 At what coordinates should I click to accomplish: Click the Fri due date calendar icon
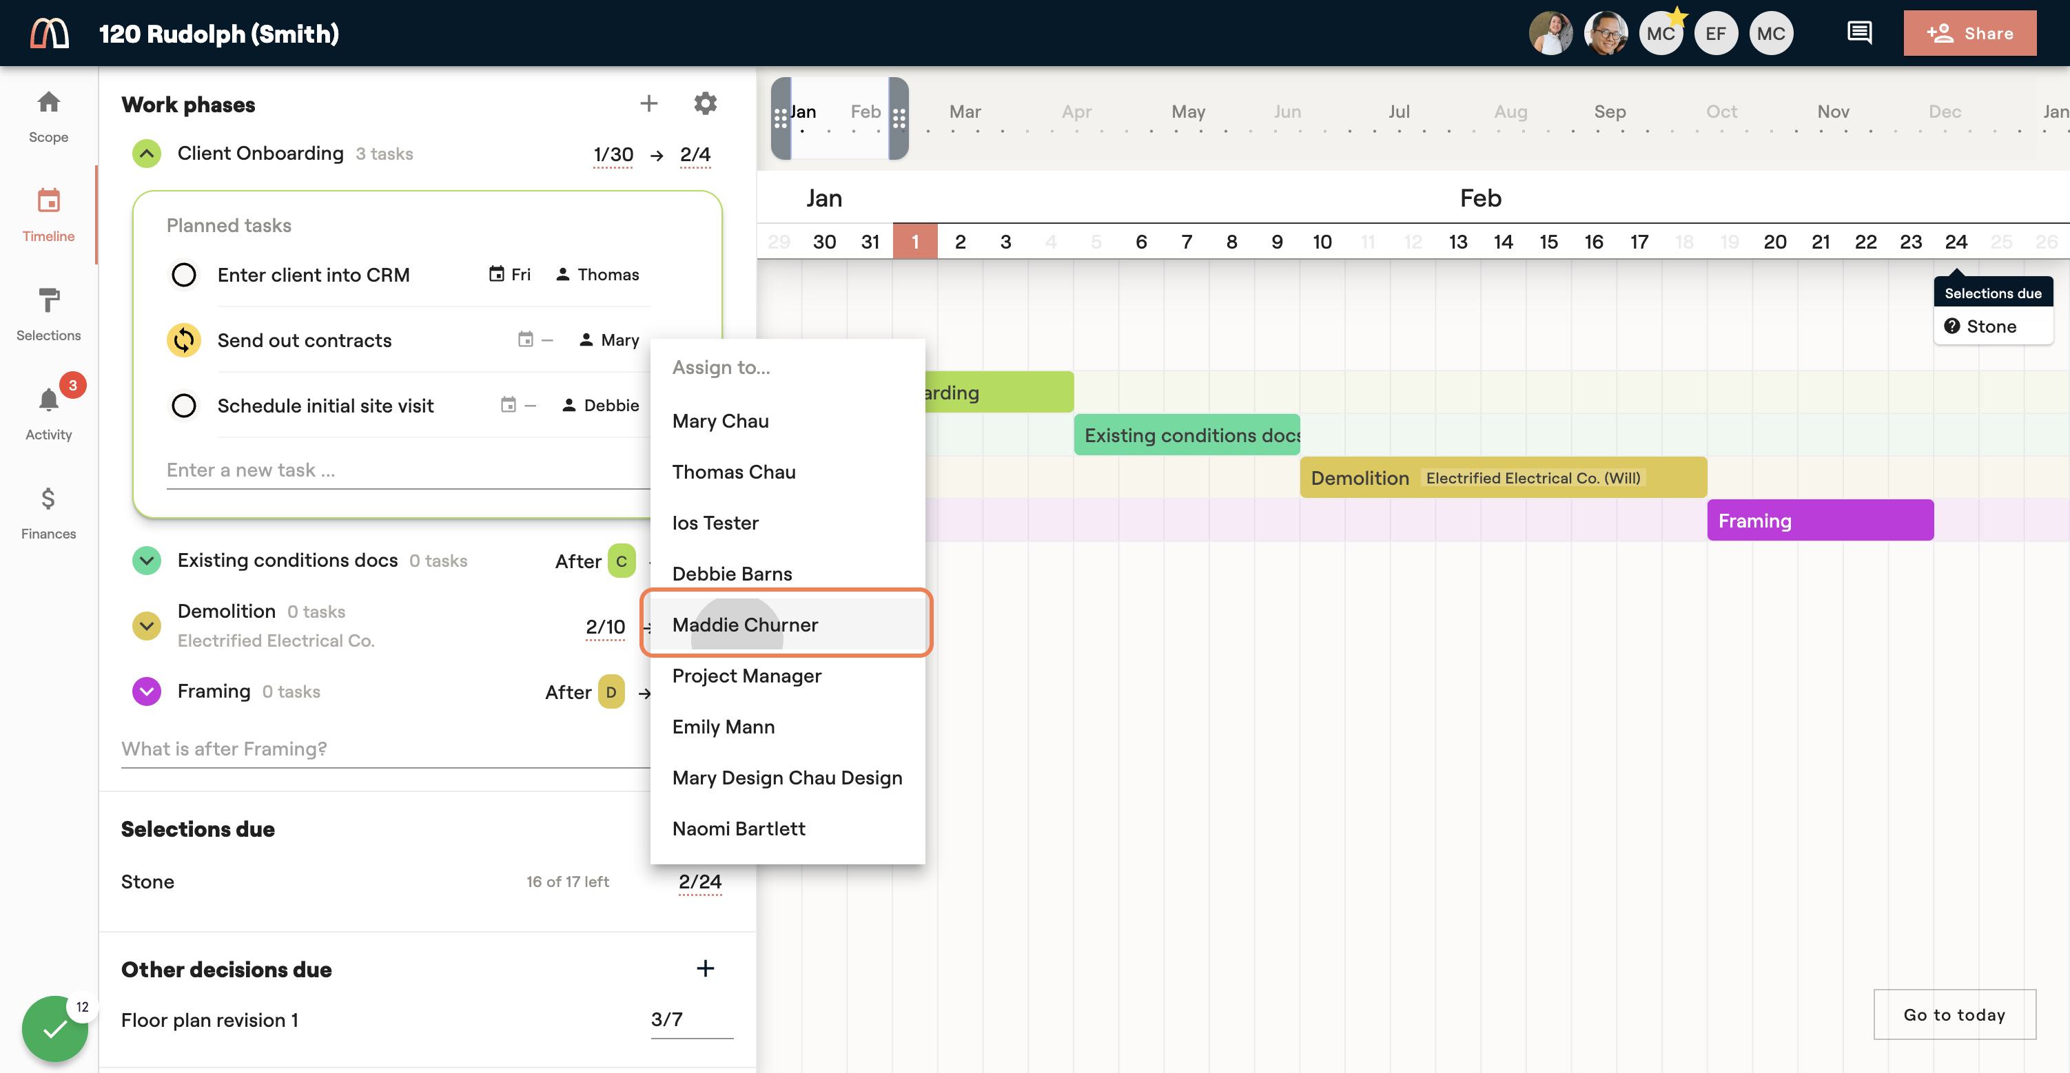tap(497, 275)
